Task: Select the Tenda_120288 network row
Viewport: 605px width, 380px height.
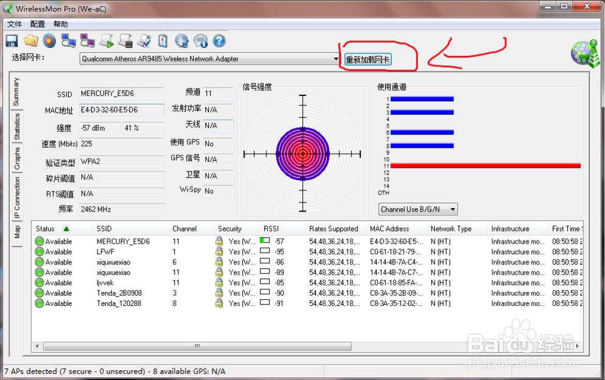Action: (x=308, y=303)
